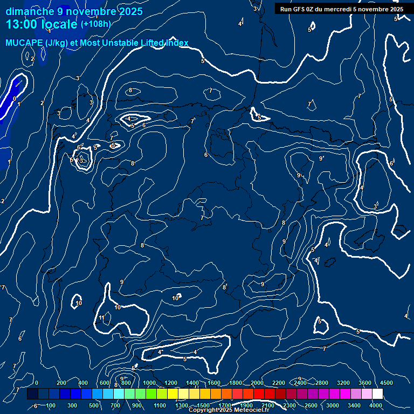
Task: Click the lower legend value '3400'
Action: [354, 405]
